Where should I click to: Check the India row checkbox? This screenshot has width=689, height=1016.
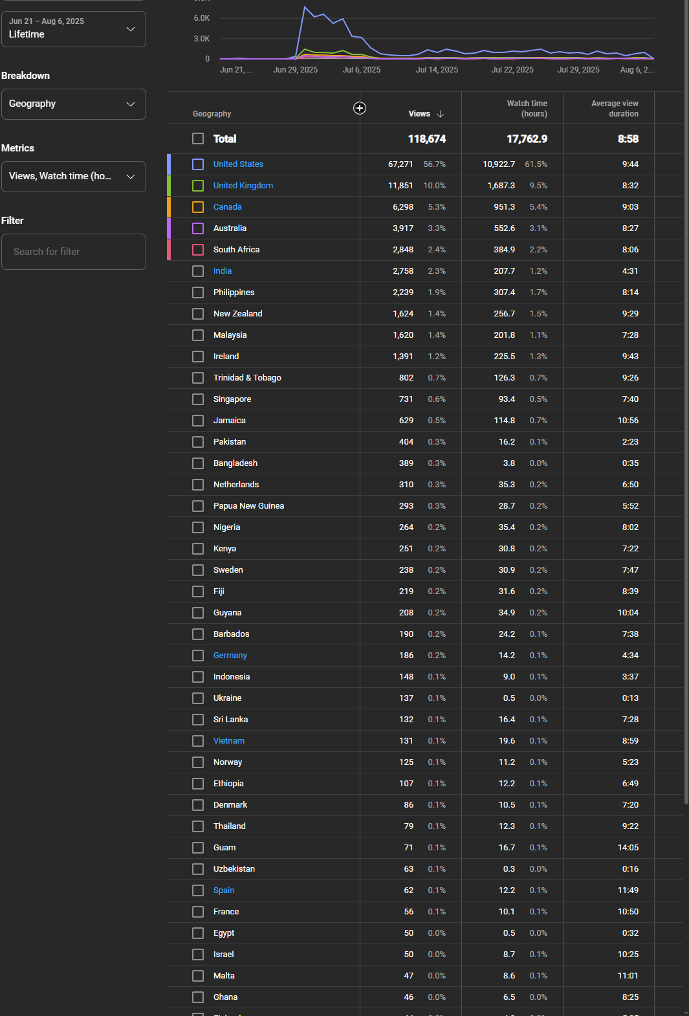tap(198, 271)
